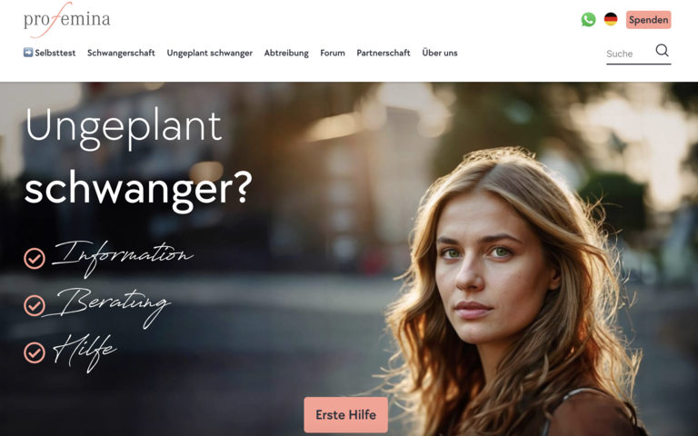Screen dimensions: 698x436
Task: Open the Schwangerschaft menu
Action: pos(121,53)
